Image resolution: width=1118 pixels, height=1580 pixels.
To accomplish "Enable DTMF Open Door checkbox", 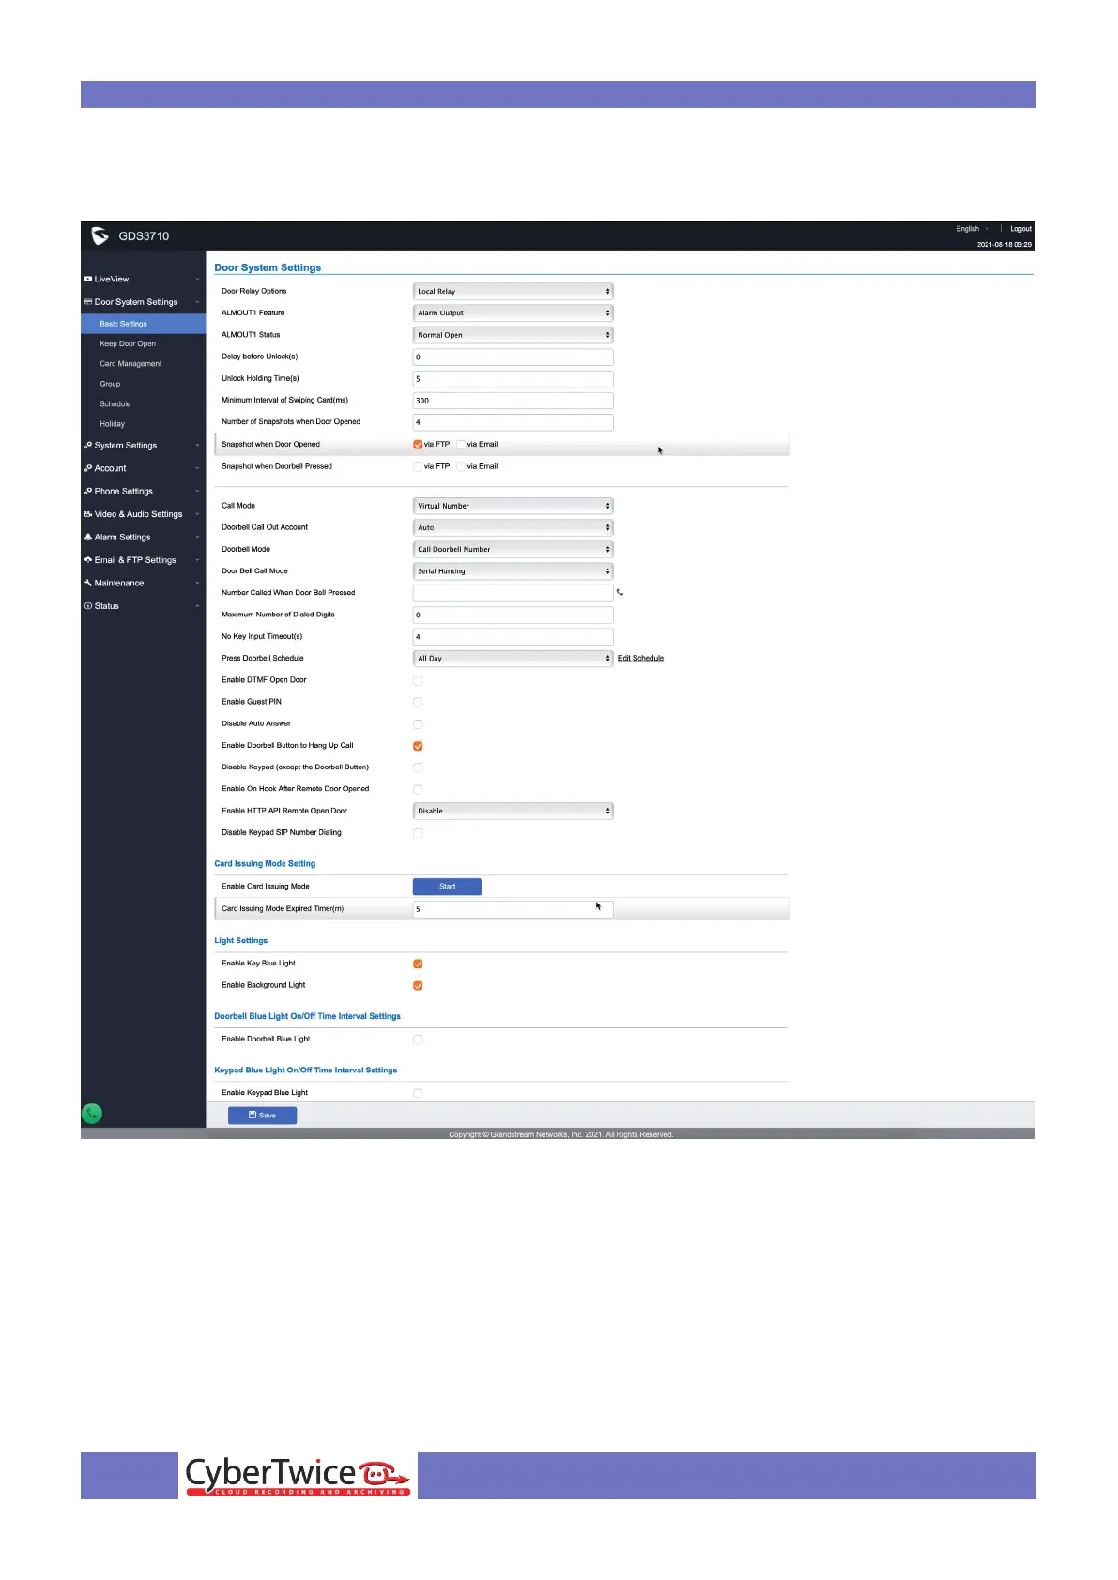I will click(418, 680).
